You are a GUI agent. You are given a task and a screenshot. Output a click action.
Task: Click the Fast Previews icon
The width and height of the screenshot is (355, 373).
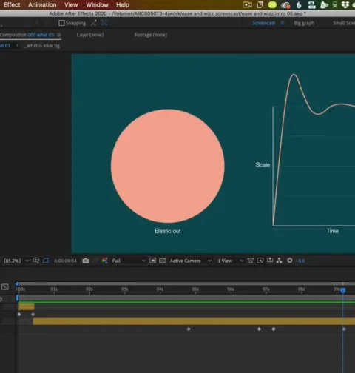tap(260, 261)
